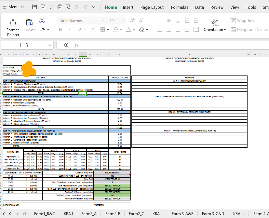This screenshot has height=218, width=269.
Task: Click the Increase Indent icon
Action: coord(196,20)
